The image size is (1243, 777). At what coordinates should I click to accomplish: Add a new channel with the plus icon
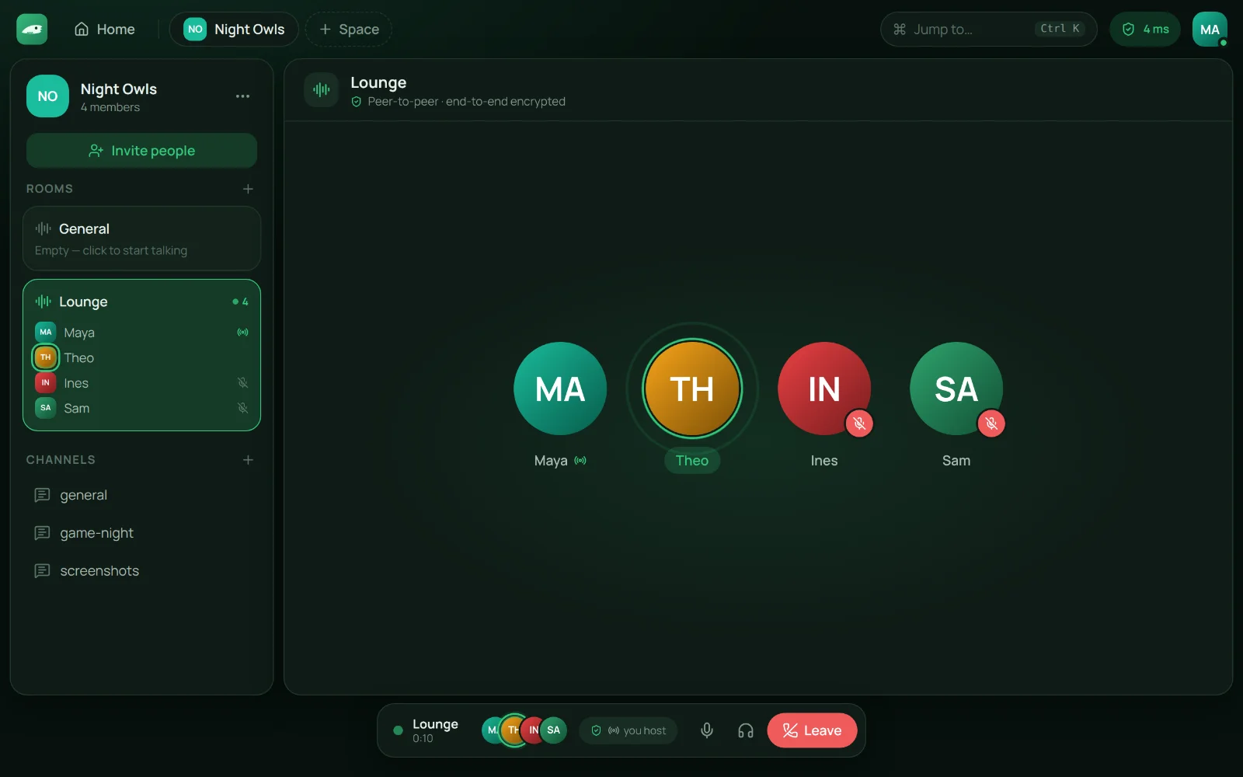248,460
